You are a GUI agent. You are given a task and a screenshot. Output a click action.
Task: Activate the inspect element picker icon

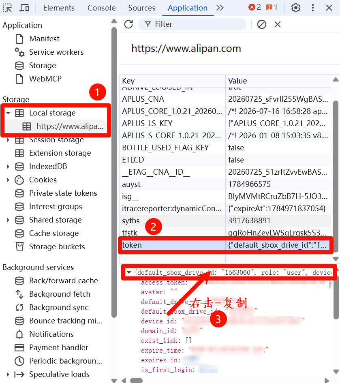click(7, 8)
